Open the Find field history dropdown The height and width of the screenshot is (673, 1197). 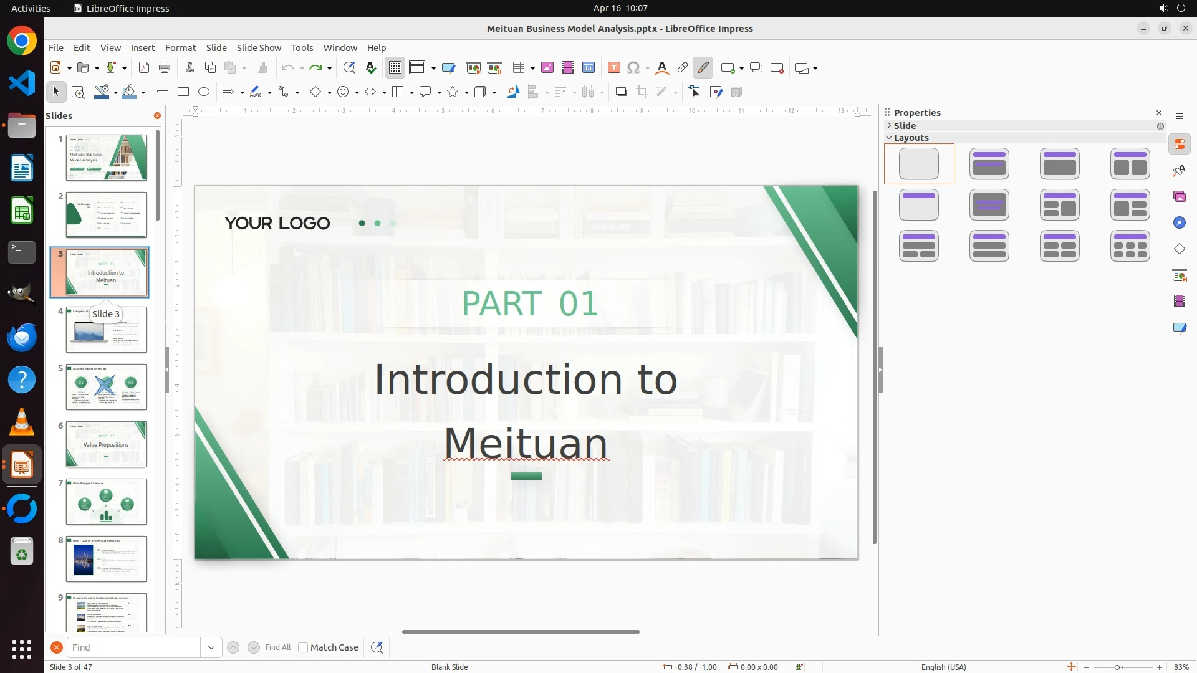211,647
